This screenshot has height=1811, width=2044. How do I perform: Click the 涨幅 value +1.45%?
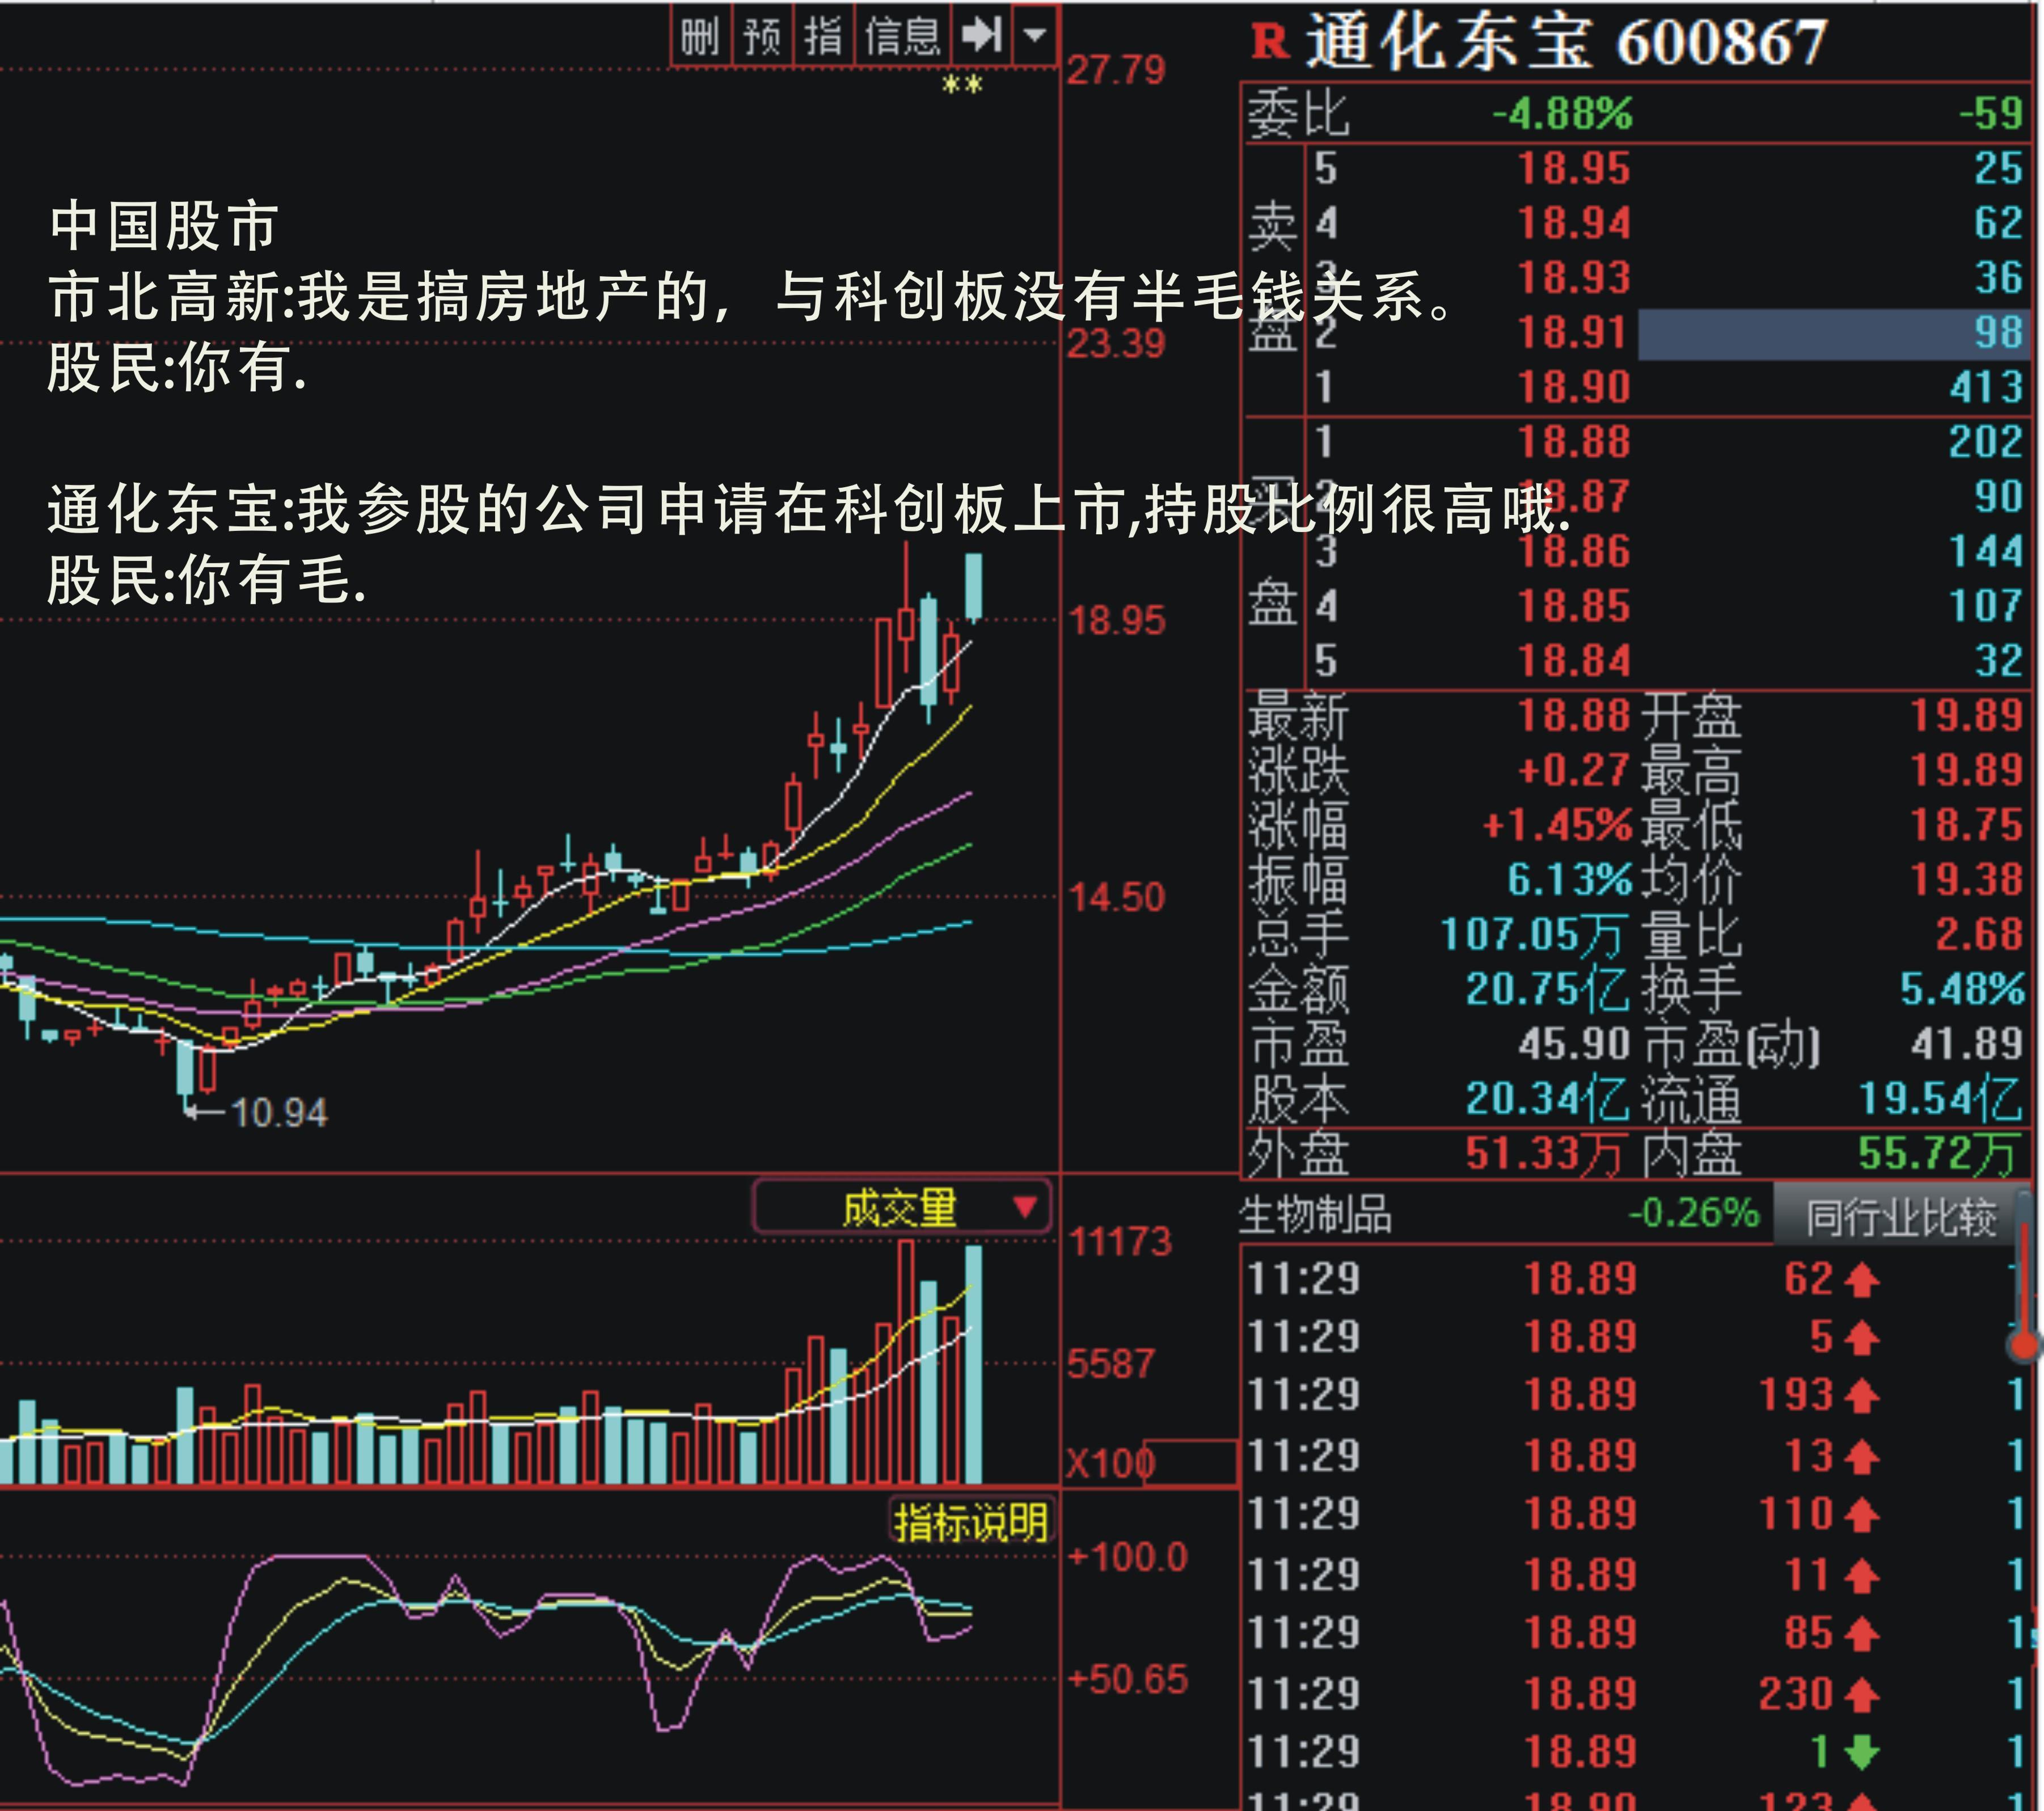point(1557,825)
